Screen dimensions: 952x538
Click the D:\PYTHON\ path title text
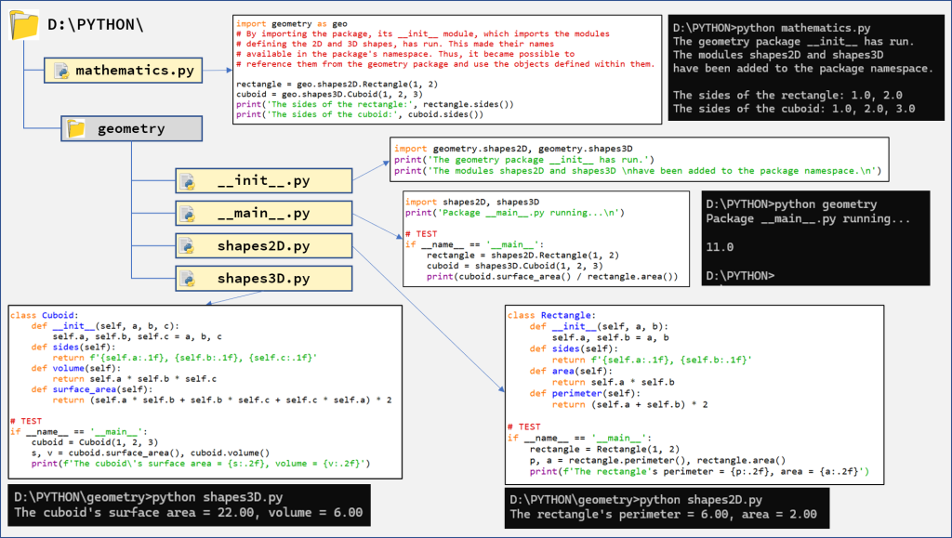(x=96, y=22)
